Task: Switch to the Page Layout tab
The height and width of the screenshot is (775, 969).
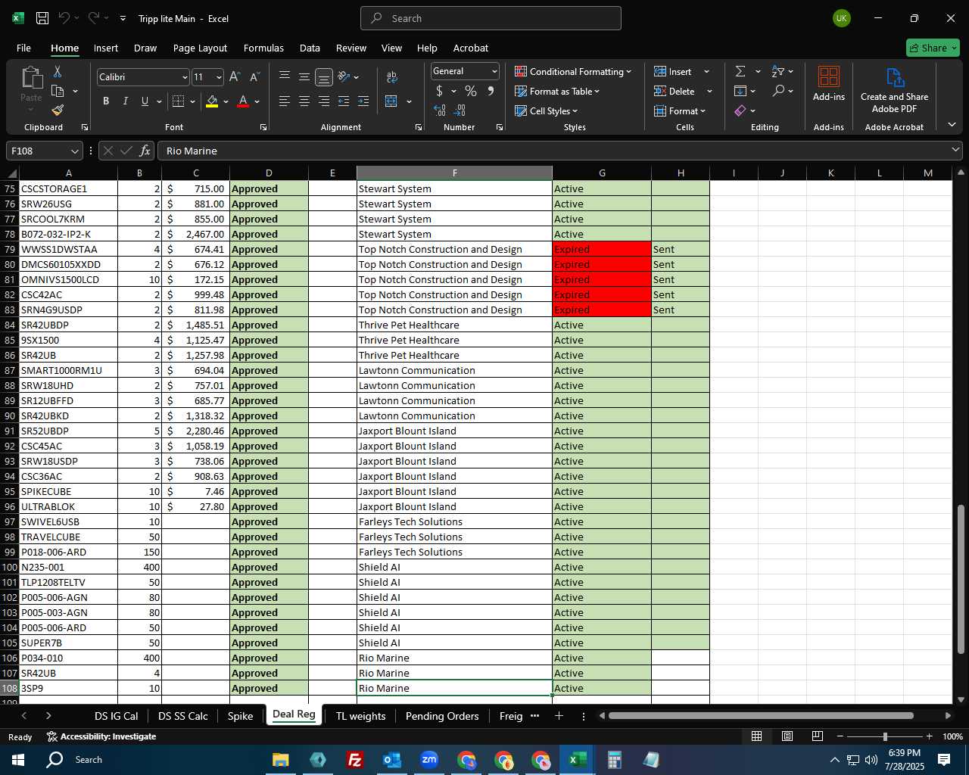Action: (200, 48)
